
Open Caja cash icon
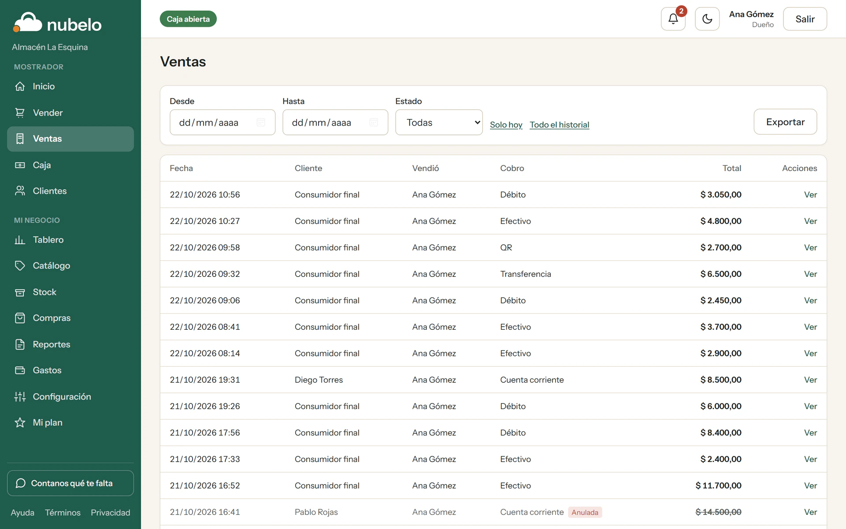click(20, 165)
